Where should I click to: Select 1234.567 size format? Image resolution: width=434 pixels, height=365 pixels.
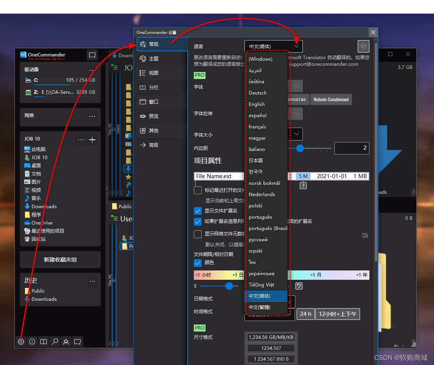pos(271,348)
